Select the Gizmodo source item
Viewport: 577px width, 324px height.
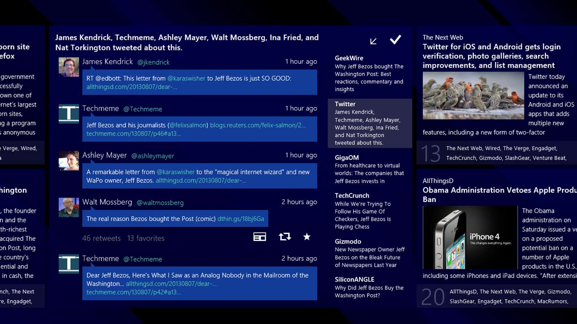click(370, 253)
